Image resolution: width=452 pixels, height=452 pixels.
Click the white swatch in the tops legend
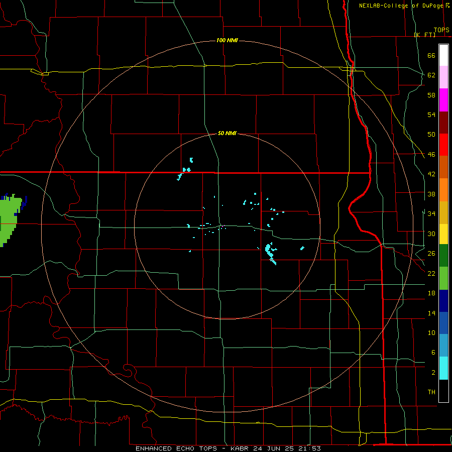443,55
